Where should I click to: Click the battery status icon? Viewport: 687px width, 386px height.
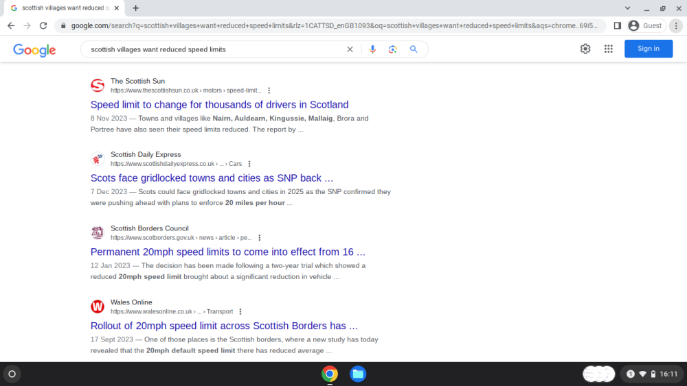coord(653,374)
